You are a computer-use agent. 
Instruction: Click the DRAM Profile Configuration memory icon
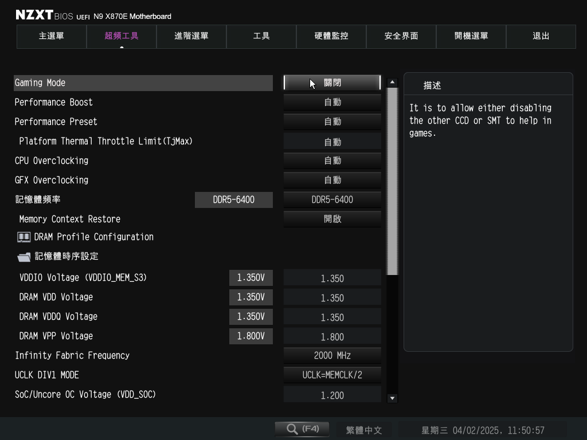24,237
